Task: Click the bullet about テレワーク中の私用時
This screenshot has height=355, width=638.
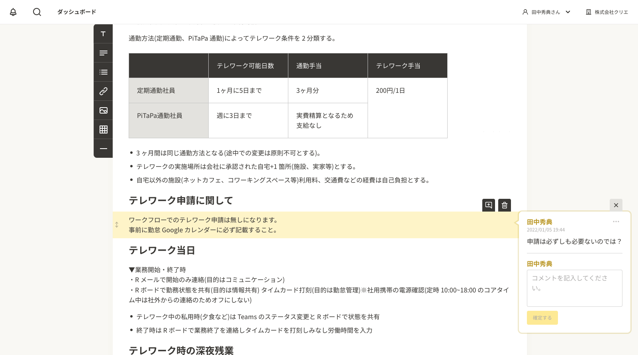Action: [258, 317]
